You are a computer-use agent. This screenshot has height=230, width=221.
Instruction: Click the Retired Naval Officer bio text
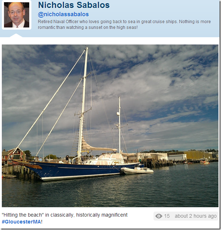coord(124,24)
